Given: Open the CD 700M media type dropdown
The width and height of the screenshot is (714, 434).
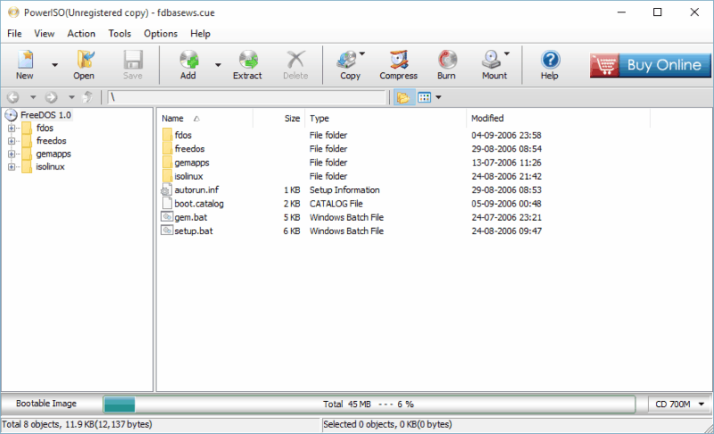Looking at the screenshot, I should [x=679, y=404].
